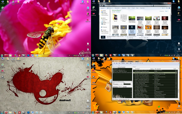Viewport: 182px width, 114px height.
Task: Select Local Disk (C:) in Explorer's navigation pane
Action: click(x=105, y=32)
